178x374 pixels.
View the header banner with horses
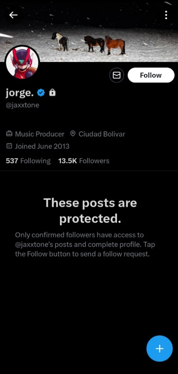(89, 31)
